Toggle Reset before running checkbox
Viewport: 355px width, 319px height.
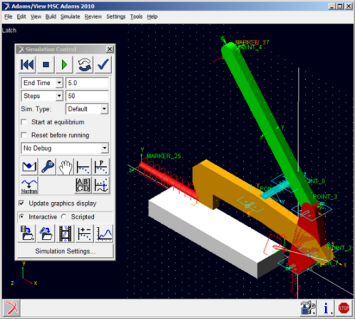24,135
